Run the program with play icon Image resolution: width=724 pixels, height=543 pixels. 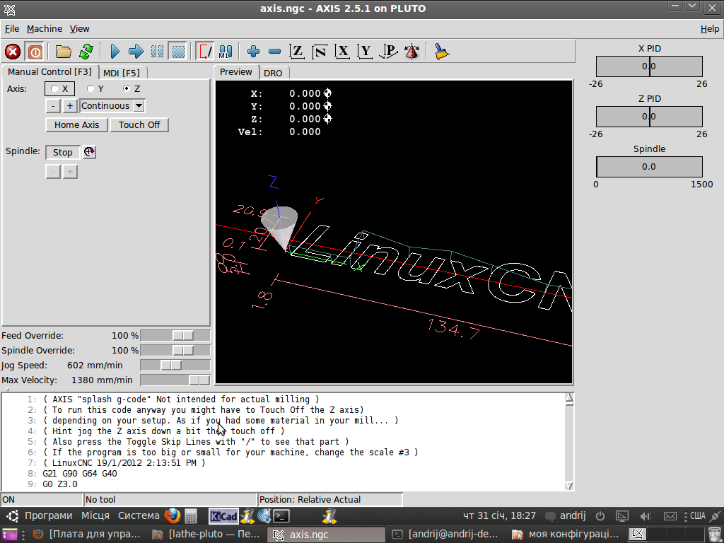pyautogui.click(x=115, y=52)
